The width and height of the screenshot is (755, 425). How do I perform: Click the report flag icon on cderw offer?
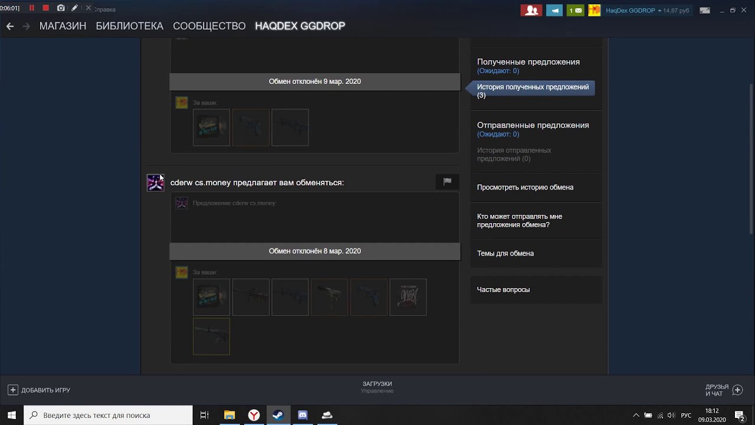coord(447,182)
